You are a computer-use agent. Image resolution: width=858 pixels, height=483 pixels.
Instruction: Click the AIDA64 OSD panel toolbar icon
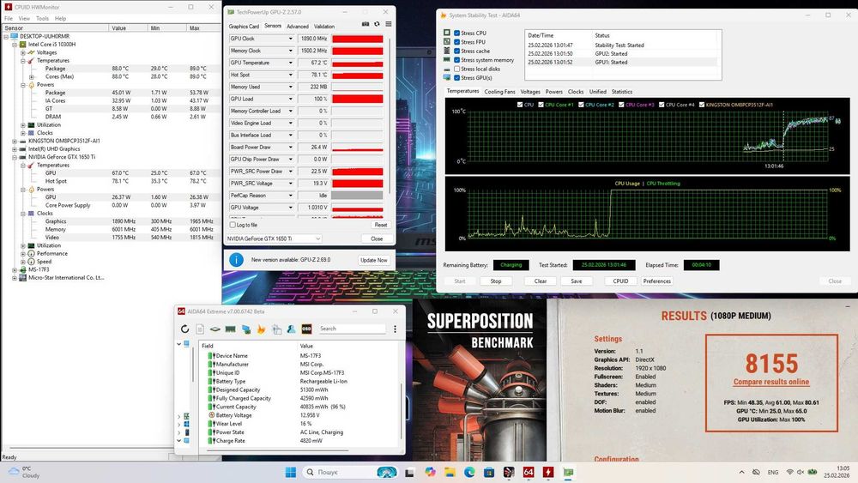(x=306, y=329)
